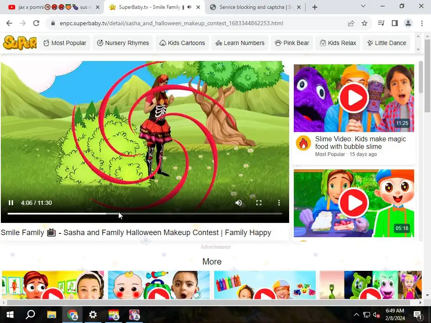
Task: Click the horizontal page scrollbar
Action: click(x=209, y=302)
